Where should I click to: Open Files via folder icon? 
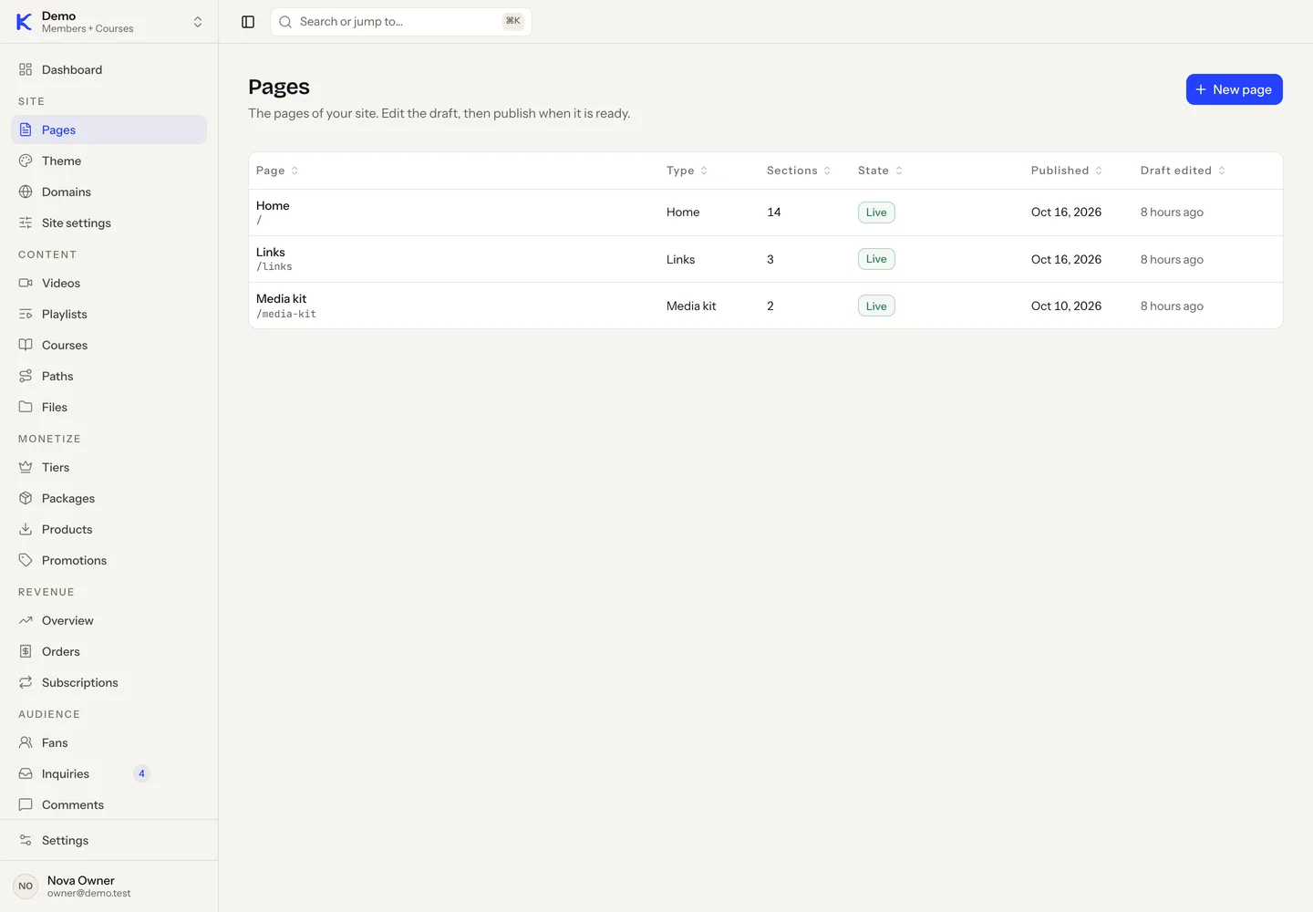coord(26,407)
